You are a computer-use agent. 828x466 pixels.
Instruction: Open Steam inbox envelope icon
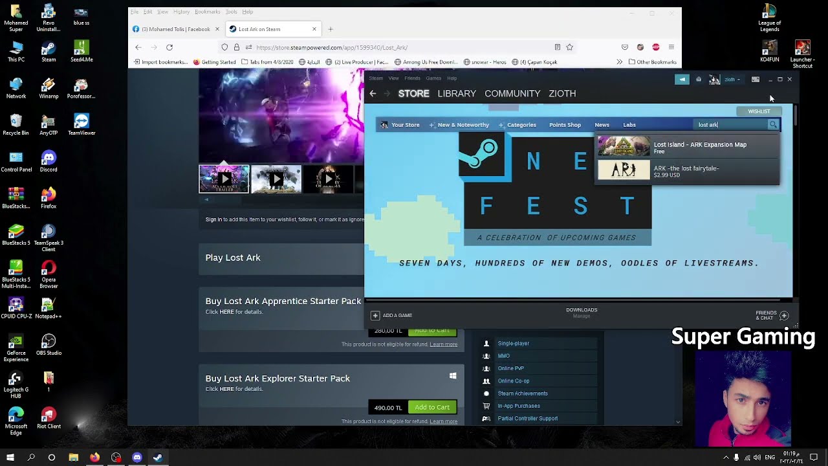click(699, 80)
